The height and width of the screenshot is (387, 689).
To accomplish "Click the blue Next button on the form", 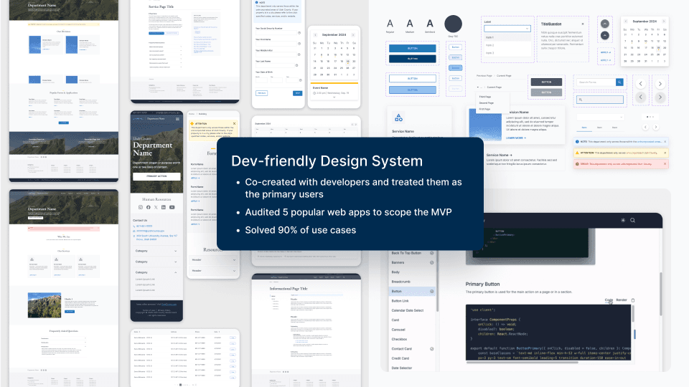I will pyautogui.click(x=297, y=93).
